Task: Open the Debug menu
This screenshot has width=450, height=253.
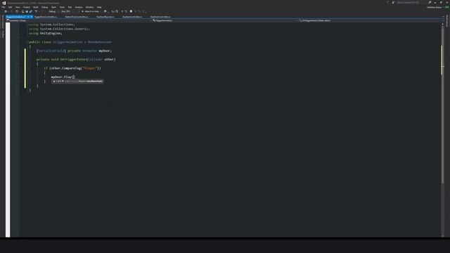Action: pos(45,7)
